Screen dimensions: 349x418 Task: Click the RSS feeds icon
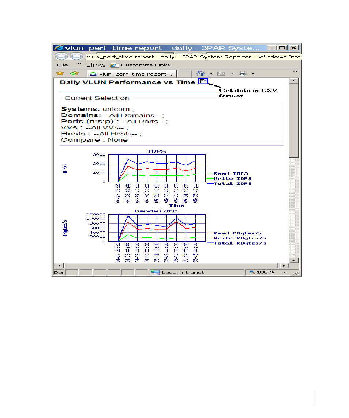tap(221, 74)
